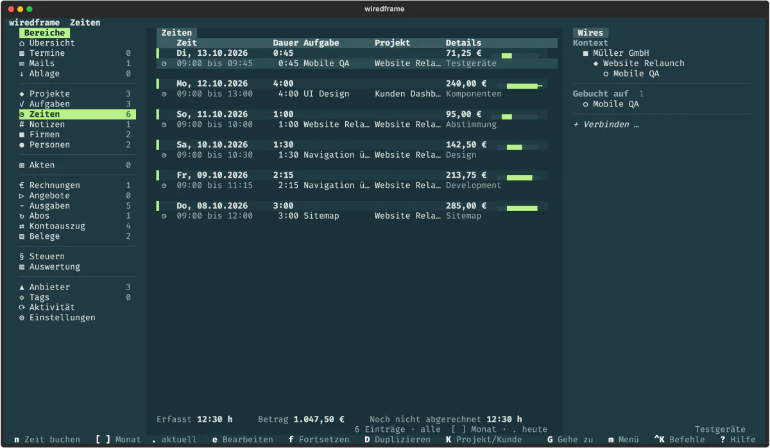Click the house icon beside Übersicht
Screen dimensions: 770x448
(x=22, y=43)
